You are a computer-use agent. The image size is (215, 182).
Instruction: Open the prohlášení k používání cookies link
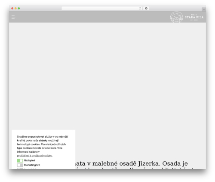coord(34,156)
